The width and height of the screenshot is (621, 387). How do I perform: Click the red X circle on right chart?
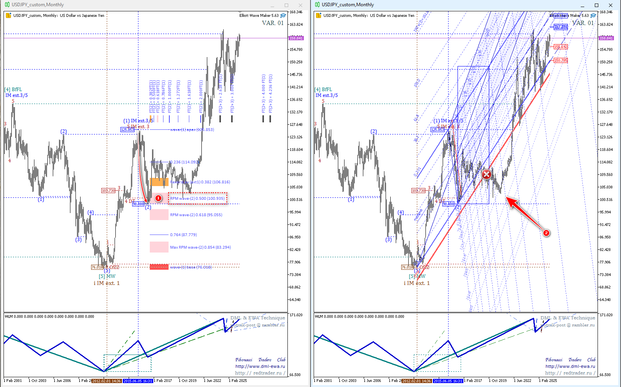pos(486,174)
